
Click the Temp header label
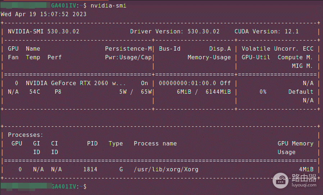33,57
